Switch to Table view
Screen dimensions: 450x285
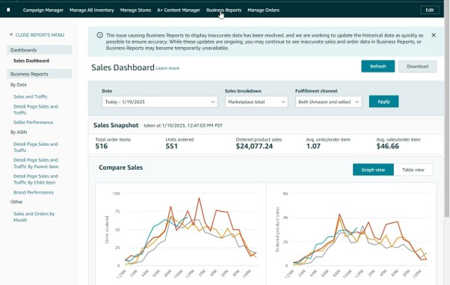coord(413,170)
